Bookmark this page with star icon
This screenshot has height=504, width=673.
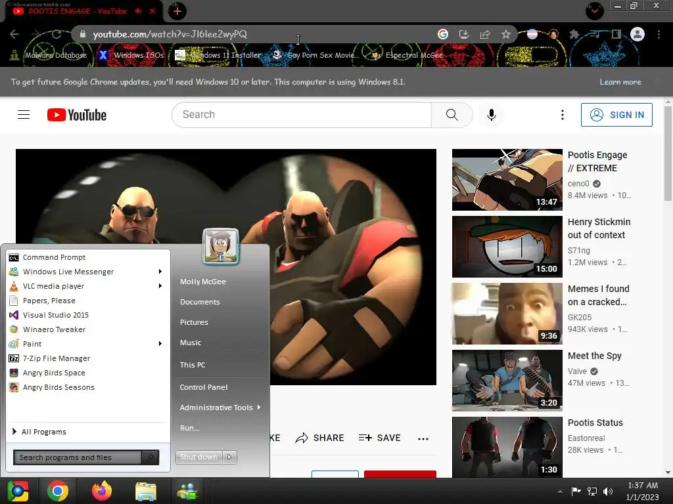coord(506,34)
